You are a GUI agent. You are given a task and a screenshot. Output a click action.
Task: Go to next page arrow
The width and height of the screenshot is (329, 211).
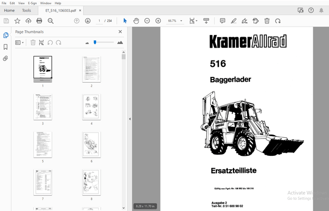pyautogui.click(x=88, y=21)
